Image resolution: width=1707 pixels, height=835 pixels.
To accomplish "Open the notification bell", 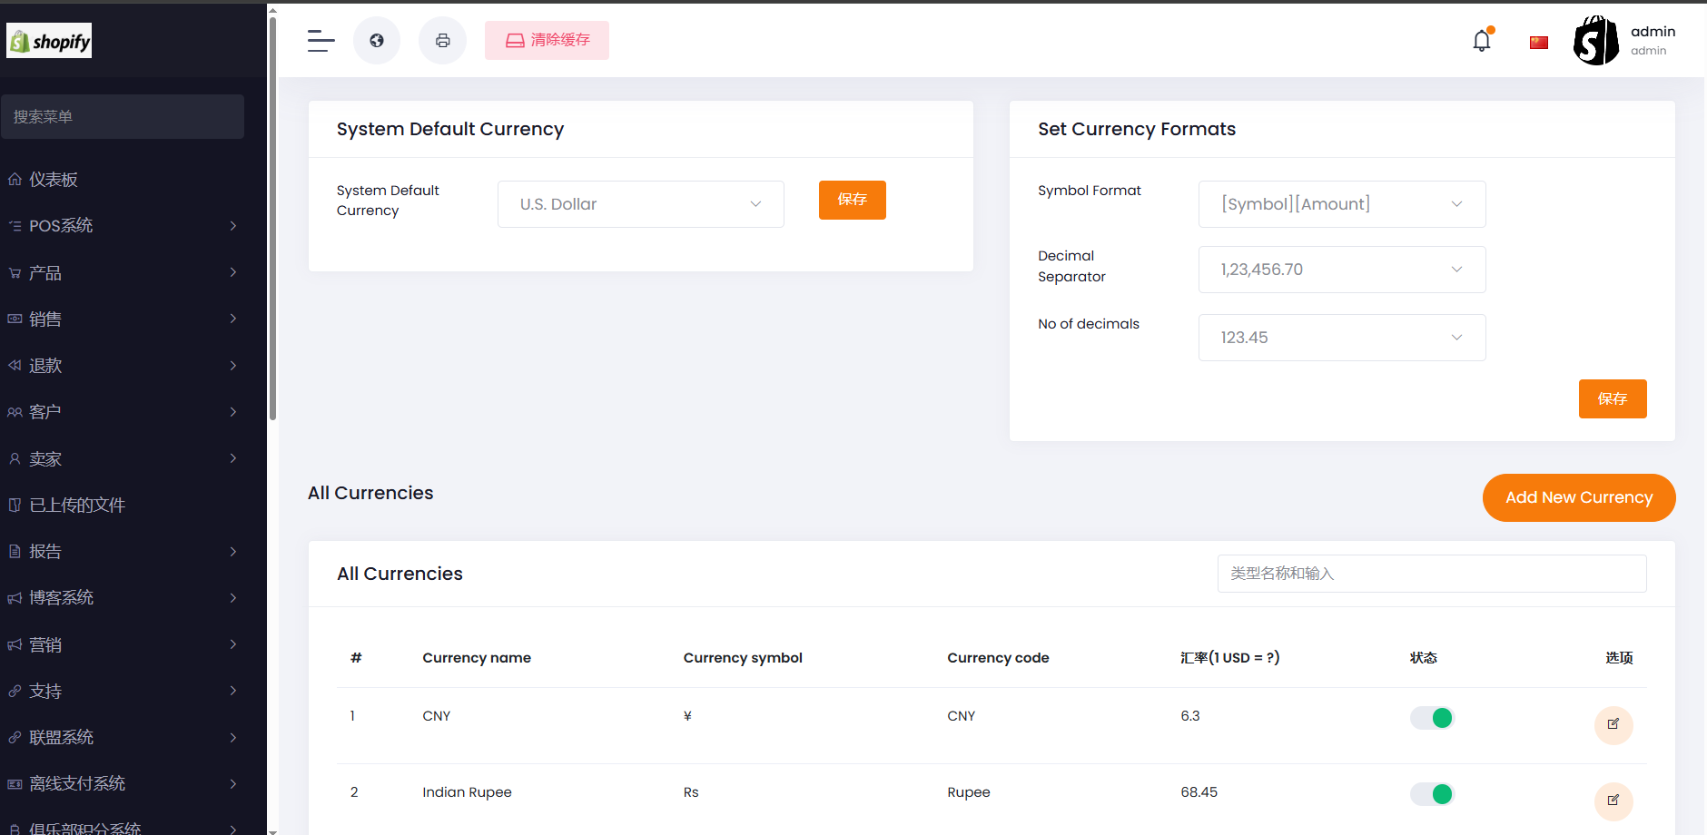I will pyautogui.click(x=1482, y=41).
